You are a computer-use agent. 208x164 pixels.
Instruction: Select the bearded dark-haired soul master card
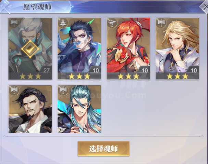30,109
